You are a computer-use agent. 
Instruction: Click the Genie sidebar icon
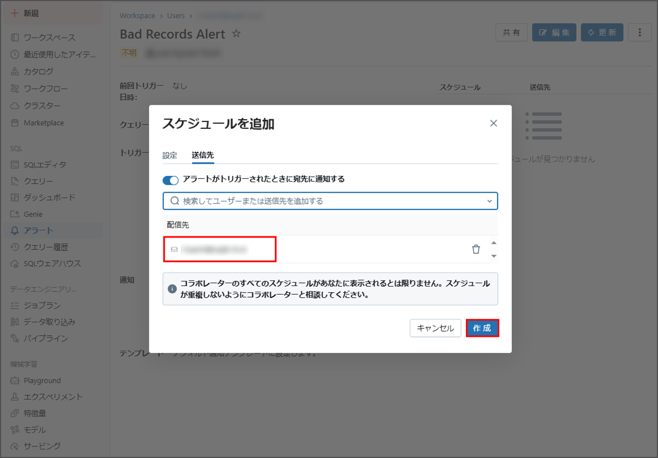pos(15,214)
